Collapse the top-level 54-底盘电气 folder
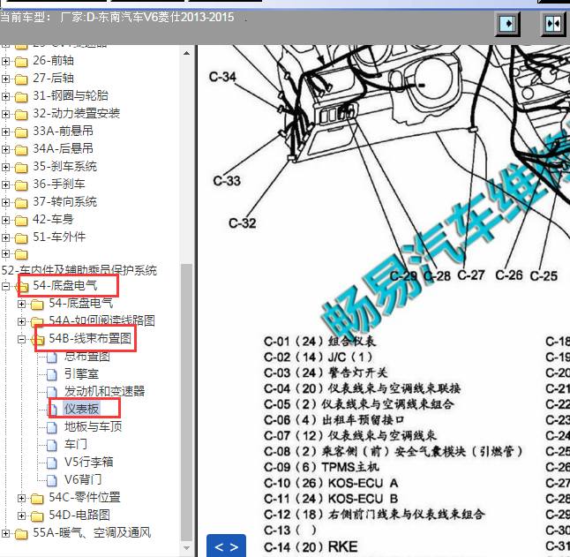570x557 pixels. click(x=5, y=287)
